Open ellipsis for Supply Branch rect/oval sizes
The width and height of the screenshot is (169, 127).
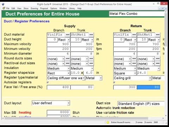tap(68, 64)
